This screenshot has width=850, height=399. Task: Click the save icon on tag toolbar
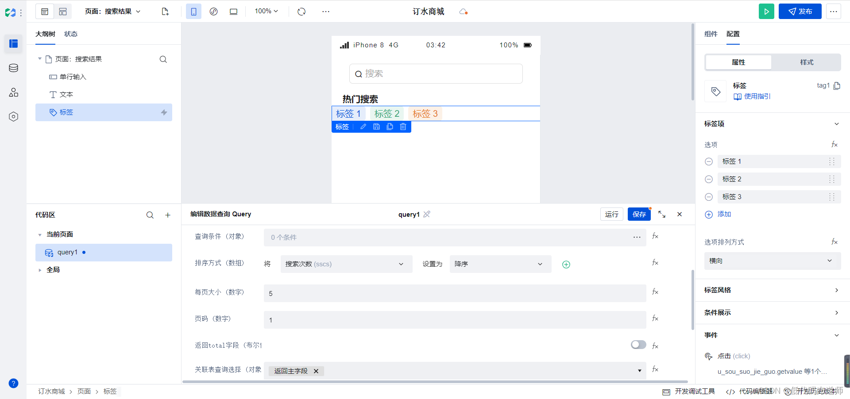pyautogui.click(x=376, y=127)
